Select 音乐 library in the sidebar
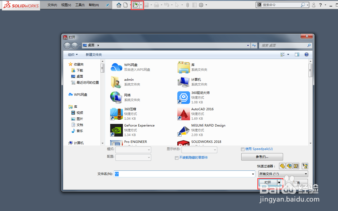The image size is (338, 211). coord(77,131)
